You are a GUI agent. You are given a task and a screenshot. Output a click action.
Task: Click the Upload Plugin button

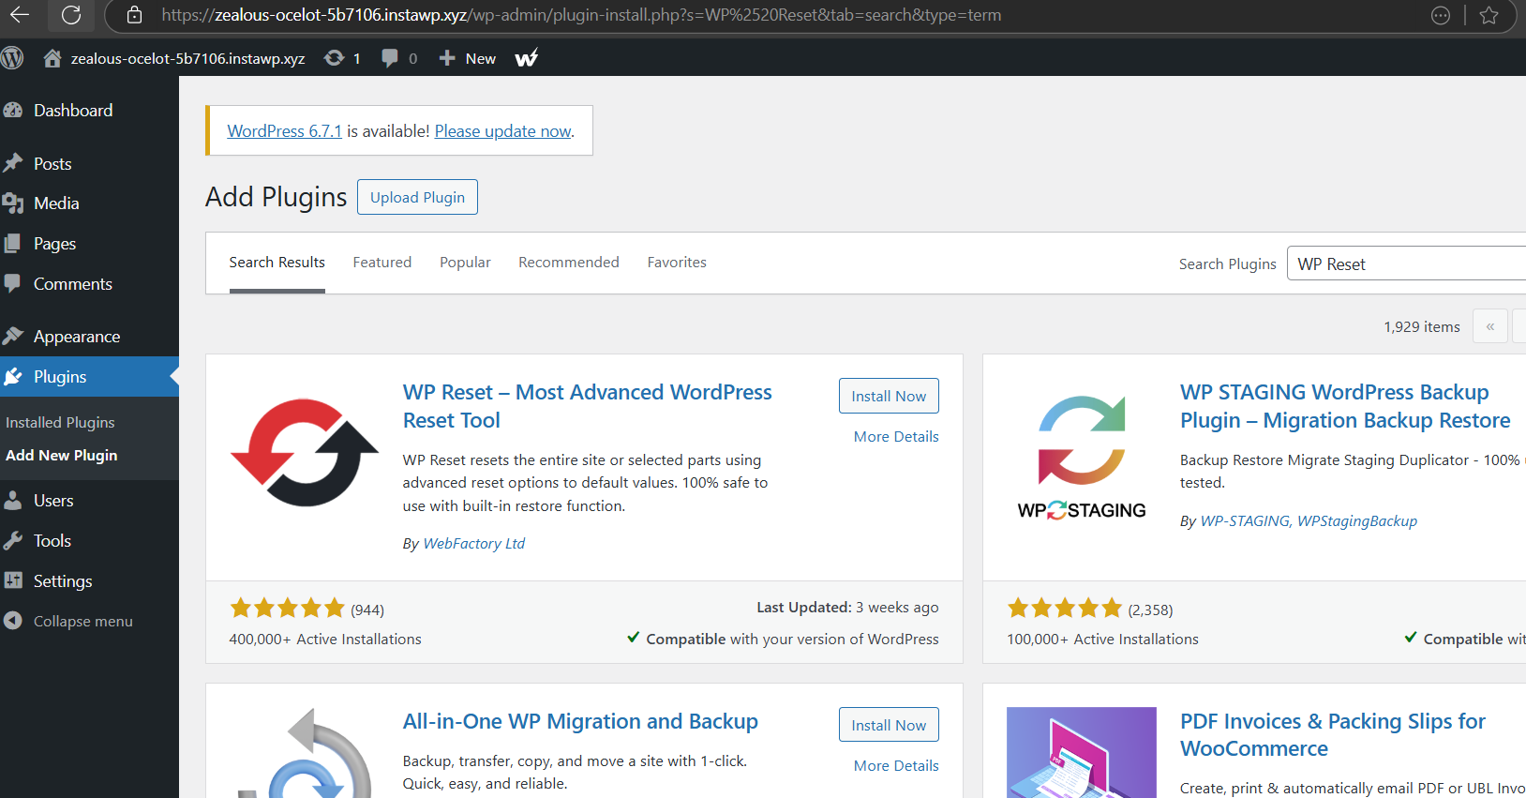[417, 197]
